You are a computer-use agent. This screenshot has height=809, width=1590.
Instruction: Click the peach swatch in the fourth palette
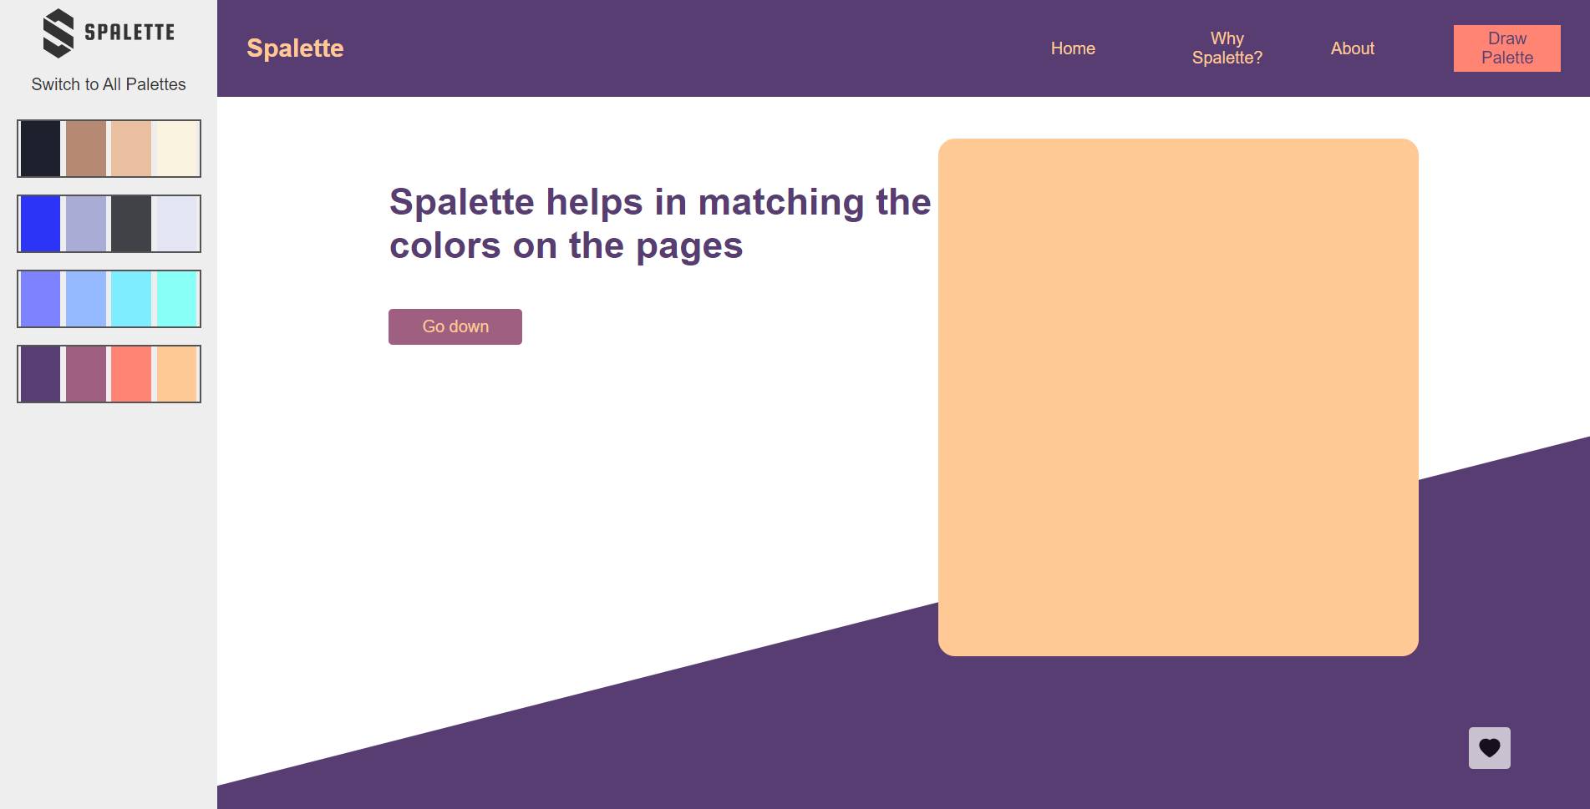(x=177, y=373)
